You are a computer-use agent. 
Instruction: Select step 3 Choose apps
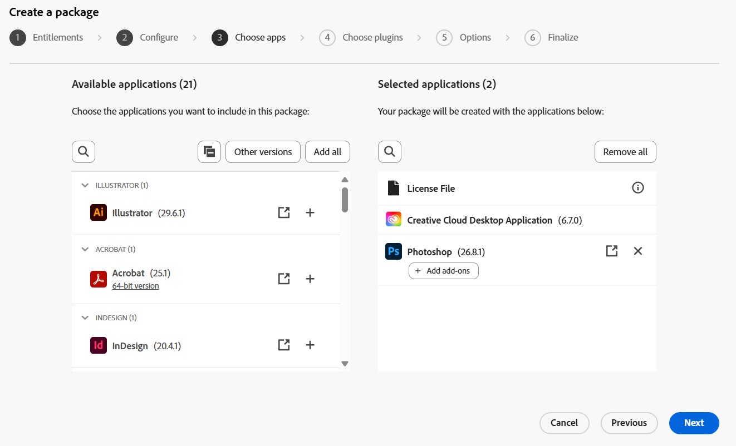(249, 38)
